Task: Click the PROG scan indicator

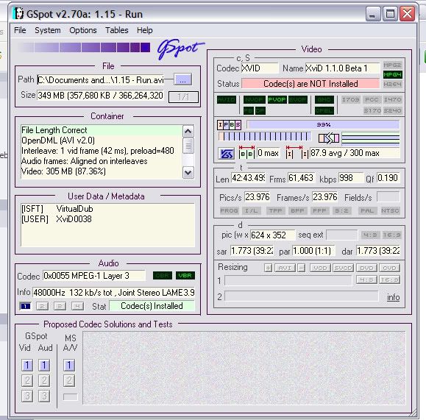Action: coord(229,210)
